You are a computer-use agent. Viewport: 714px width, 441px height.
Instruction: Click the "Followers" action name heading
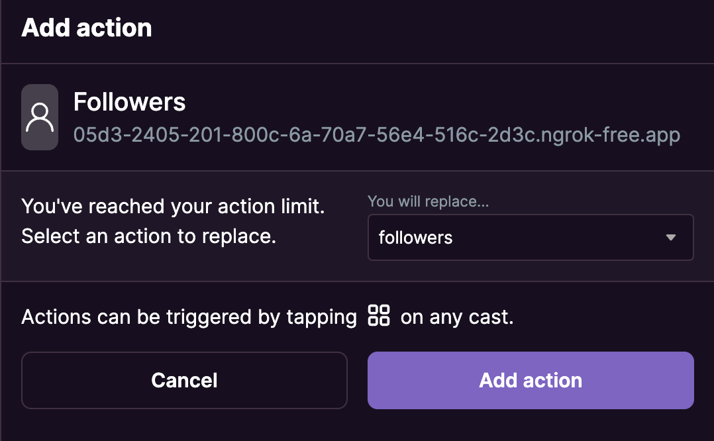coord(129,102)
